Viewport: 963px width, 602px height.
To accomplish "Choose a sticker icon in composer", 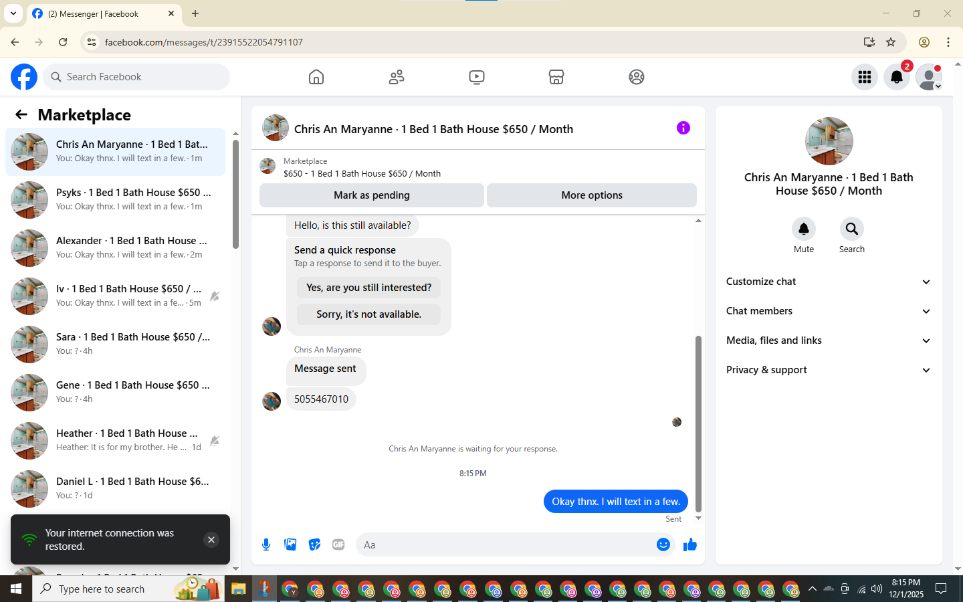I will pos(314,544).
